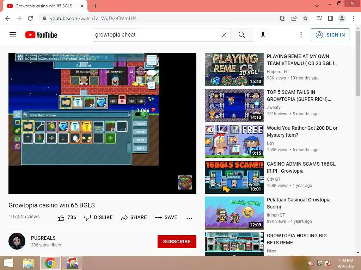
Task: Clear the search box with X
Action: 224,35
